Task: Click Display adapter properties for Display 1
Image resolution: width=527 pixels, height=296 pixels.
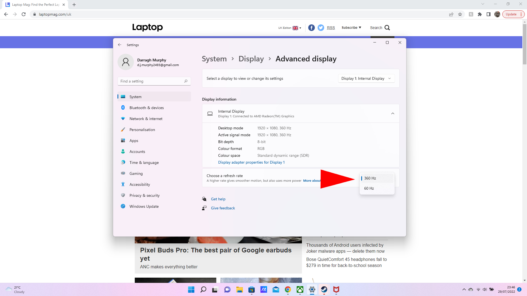Action: point(251,162)
